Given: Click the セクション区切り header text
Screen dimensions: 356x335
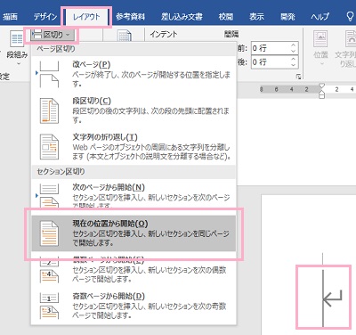Looking at the screenshot, I should (x=61, y=171).
